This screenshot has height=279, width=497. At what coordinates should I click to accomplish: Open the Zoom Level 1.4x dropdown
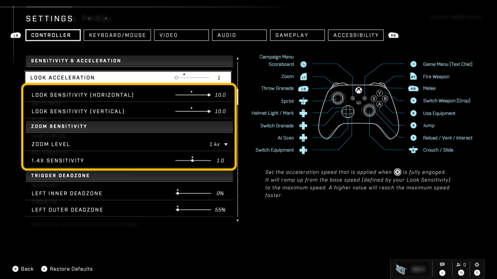[x=219, y=144]
